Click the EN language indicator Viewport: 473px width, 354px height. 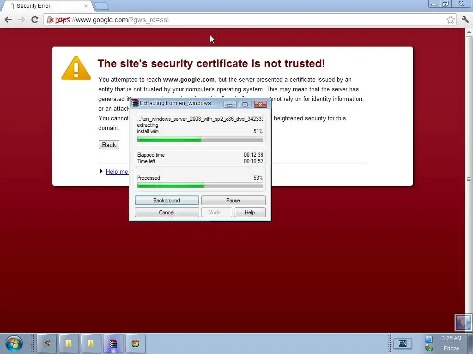(x=402, y=343)
